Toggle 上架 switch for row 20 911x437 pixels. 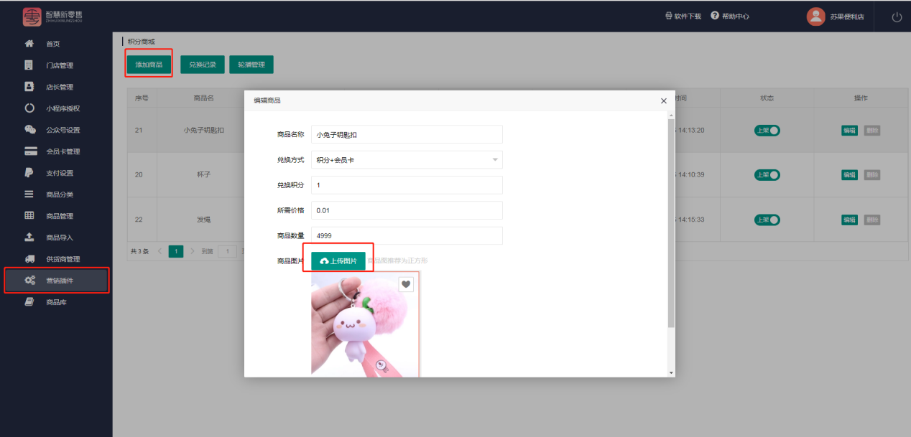pyautogui.click(x=767, y=175)
